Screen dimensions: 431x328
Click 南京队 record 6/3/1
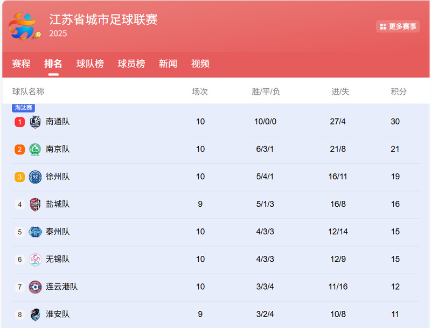[x=265, y=149]
